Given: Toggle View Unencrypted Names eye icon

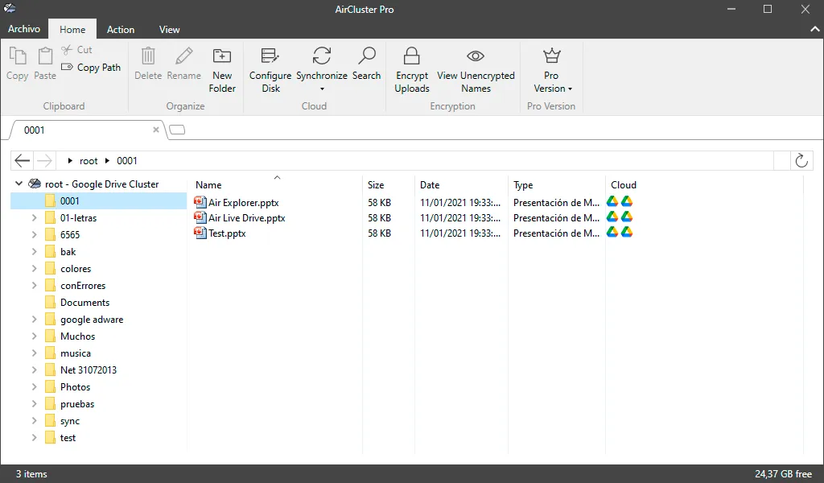Looking at the screenshot, I should [x=476, y=56].
